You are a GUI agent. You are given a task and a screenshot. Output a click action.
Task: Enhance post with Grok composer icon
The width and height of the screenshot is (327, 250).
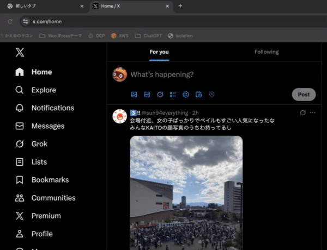click(x=160, y=95)
